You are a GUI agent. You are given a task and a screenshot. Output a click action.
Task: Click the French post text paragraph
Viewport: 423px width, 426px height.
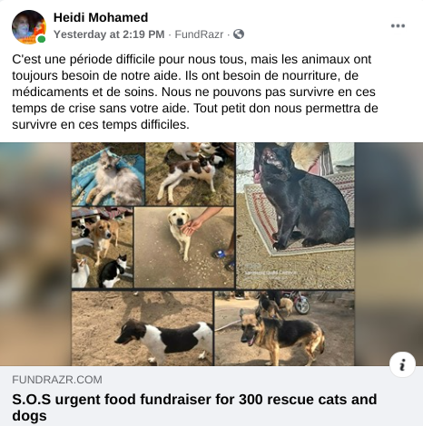(195, 92)
